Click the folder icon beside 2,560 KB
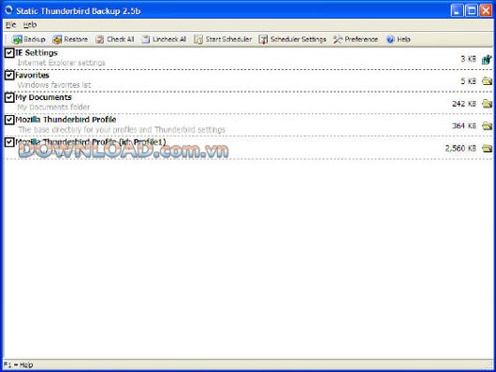 tap(487, 148)
